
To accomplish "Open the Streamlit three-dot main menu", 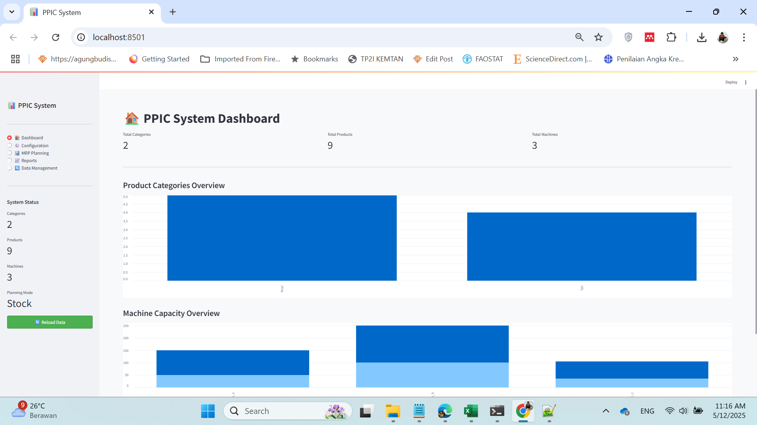I will 746,82.
